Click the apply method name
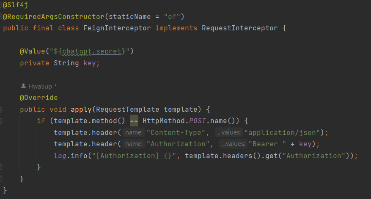The width and height of the screenshot is (371, 199). [x=81, y=109]
